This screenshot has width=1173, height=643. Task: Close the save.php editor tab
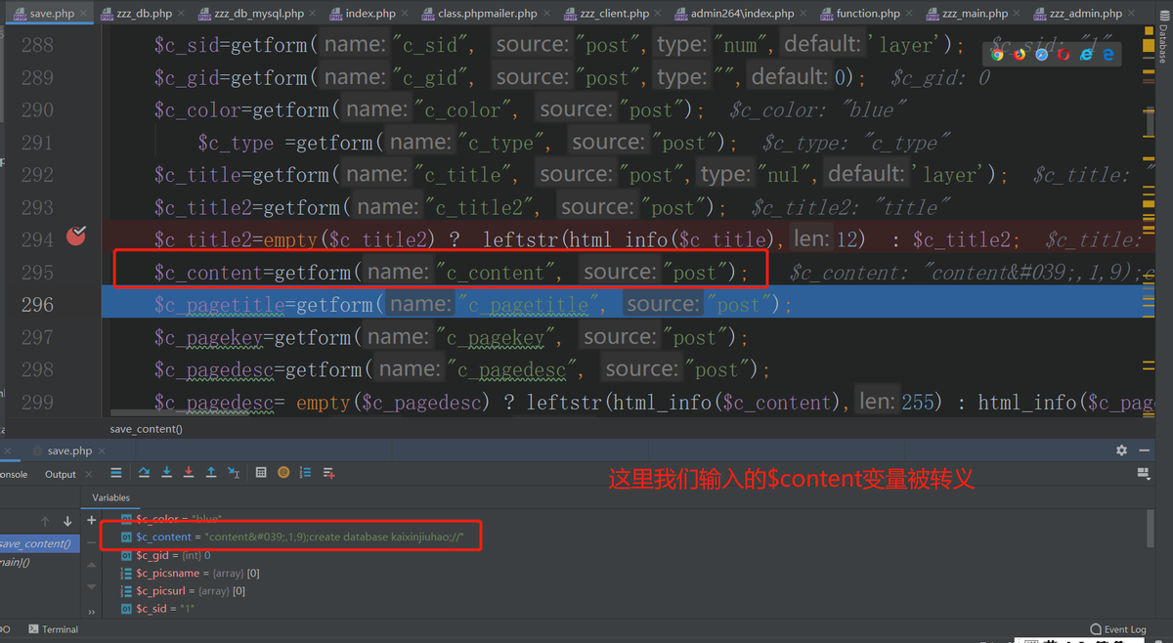[84, 14]
